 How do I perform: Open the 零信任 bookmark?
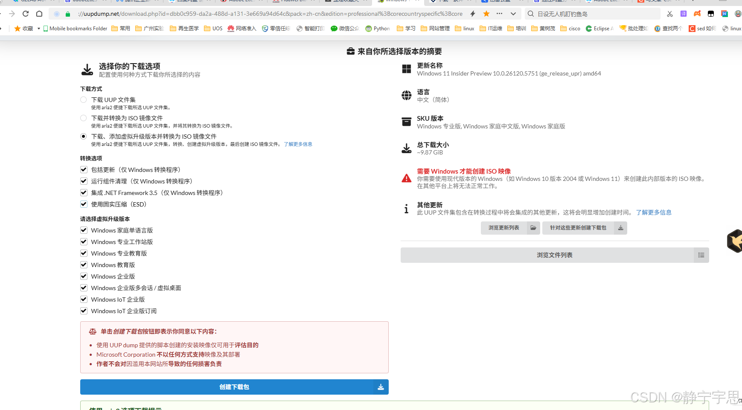coord(276,29)
